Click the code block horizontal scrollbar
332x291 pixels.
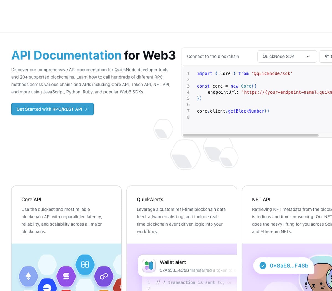251,135
